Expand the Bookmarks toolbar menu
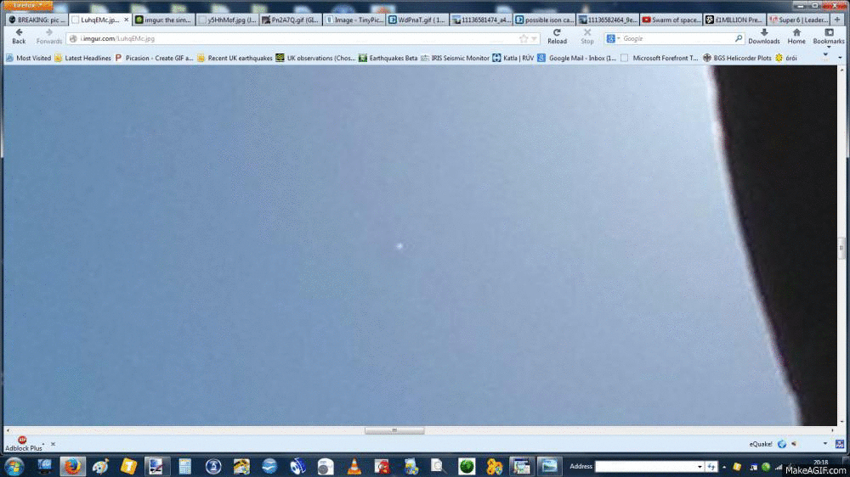The width and height of the screenshot is (850, 477). tap(829, 36)
